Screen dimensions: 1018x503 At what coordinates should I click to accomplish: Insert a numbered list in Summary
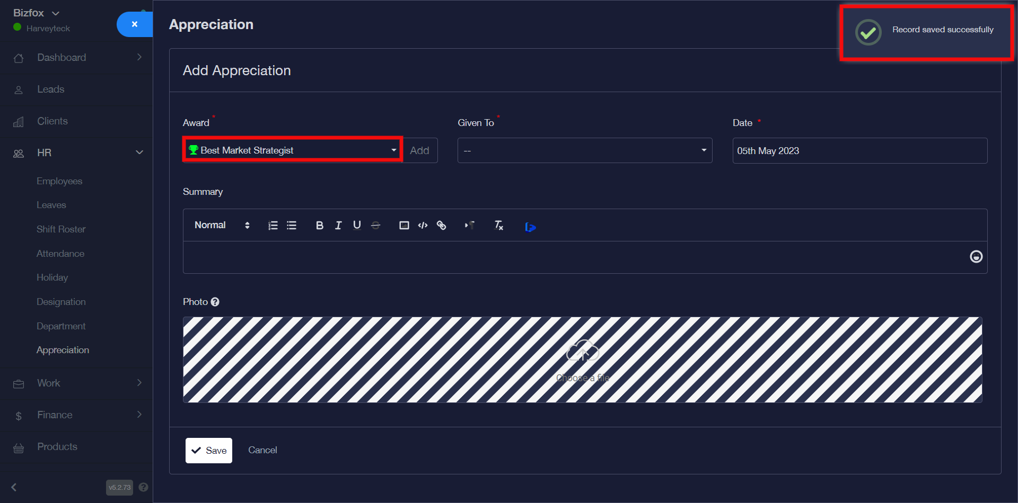[x=273, y=226]
